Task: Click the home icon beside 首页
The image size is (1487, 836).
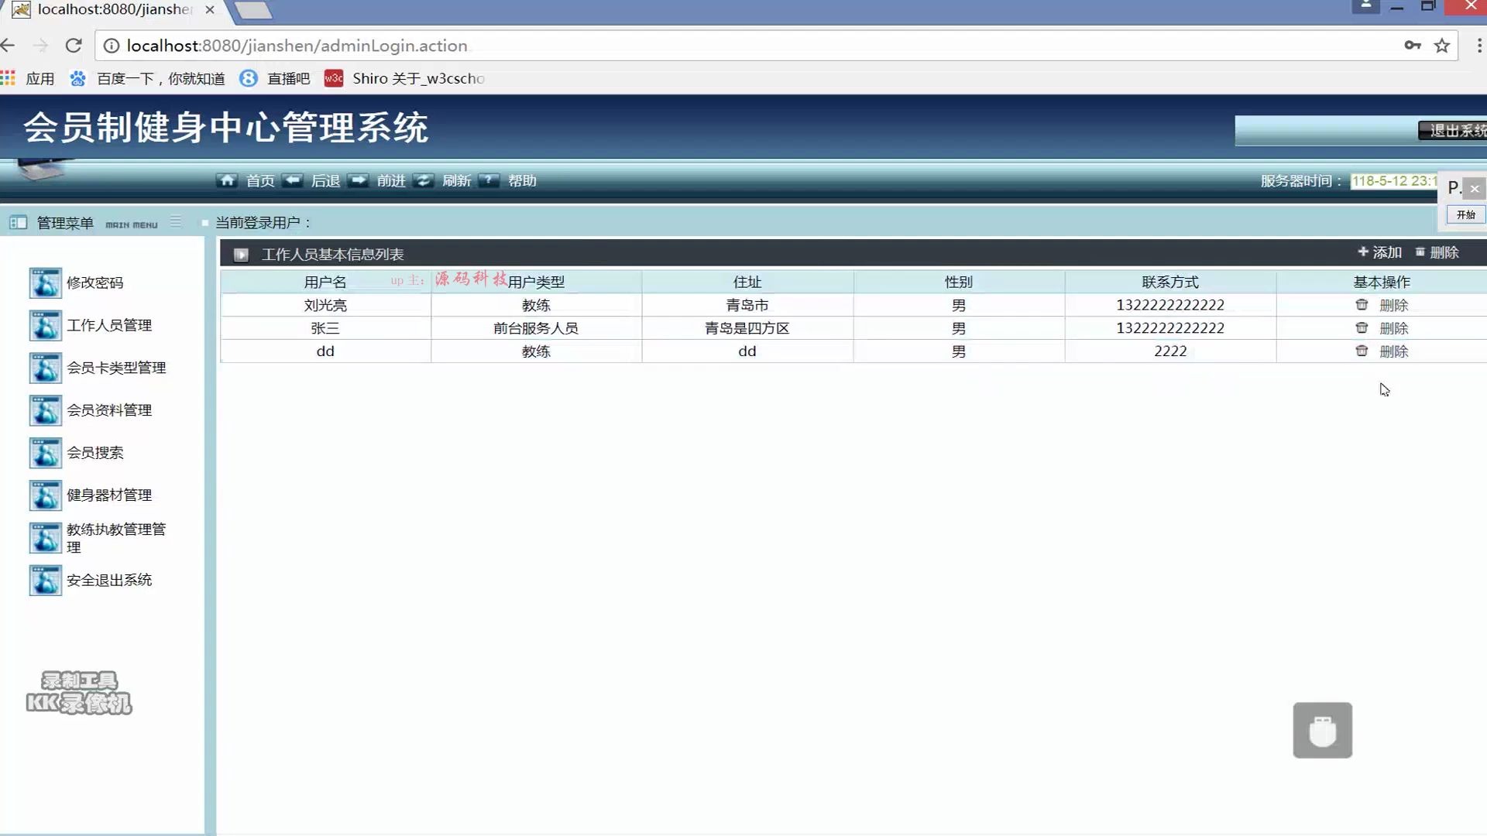Action: (x=227, y=180)
